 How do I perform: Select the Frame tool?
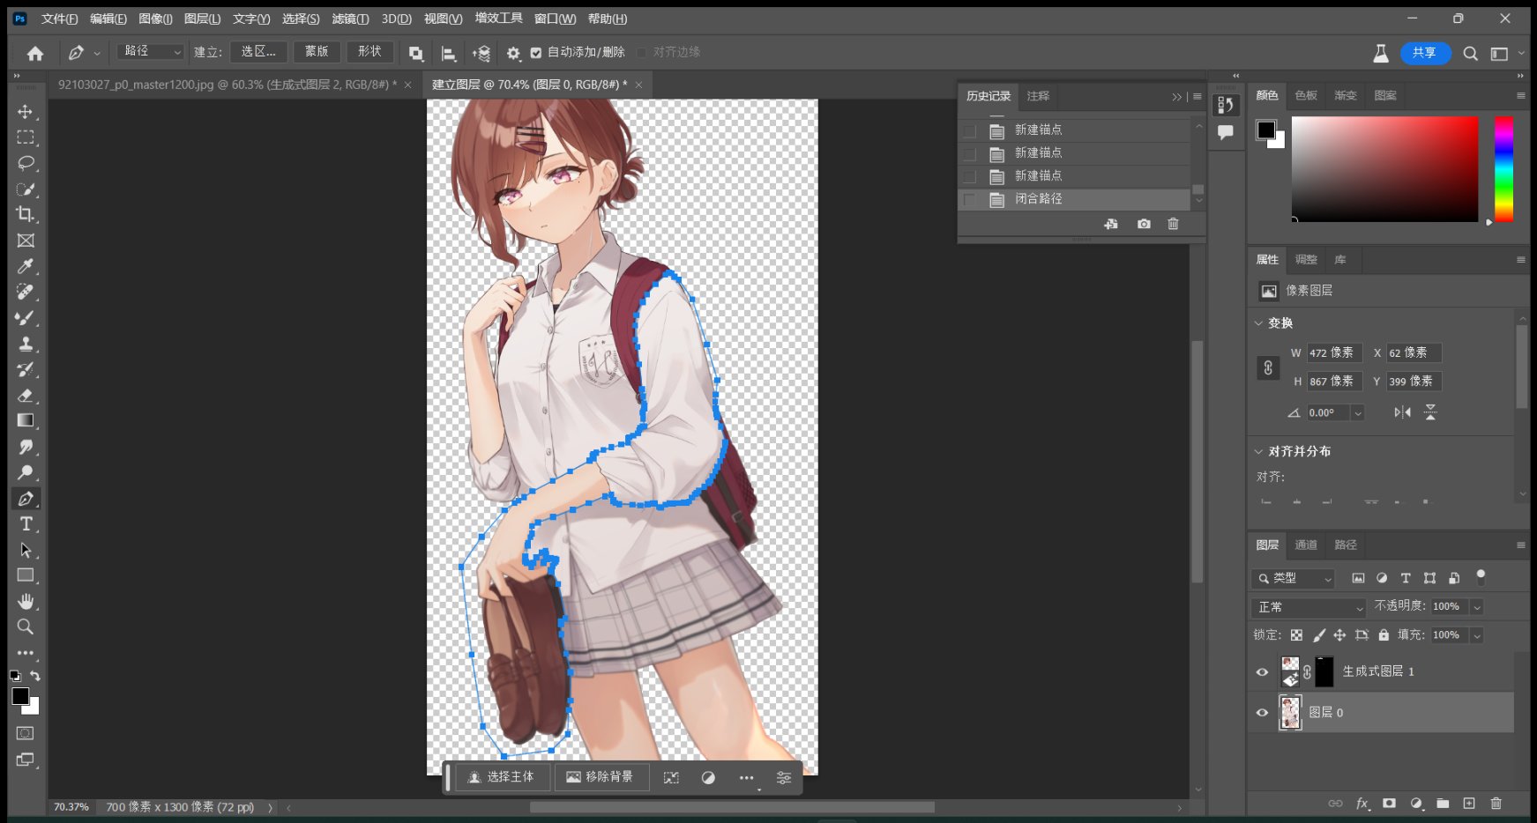tap(26, 241)
